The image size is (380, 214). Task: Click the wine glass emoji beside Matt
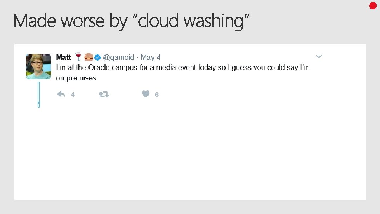coord(78,57)
